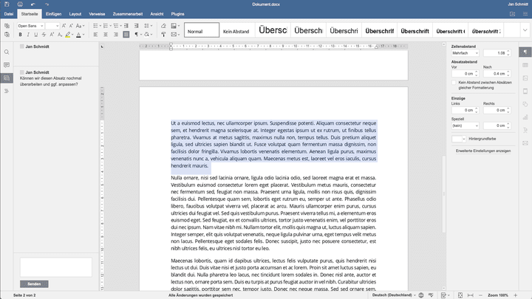Enable 'Kein Abstand zwischen Absätzen' checkbox

point(453,82)
